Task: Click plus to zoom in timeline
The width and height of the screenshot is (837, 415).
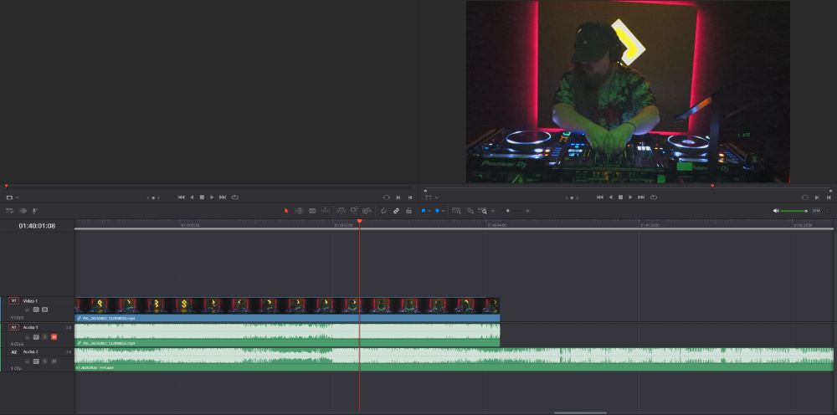Action: (527, 211)
